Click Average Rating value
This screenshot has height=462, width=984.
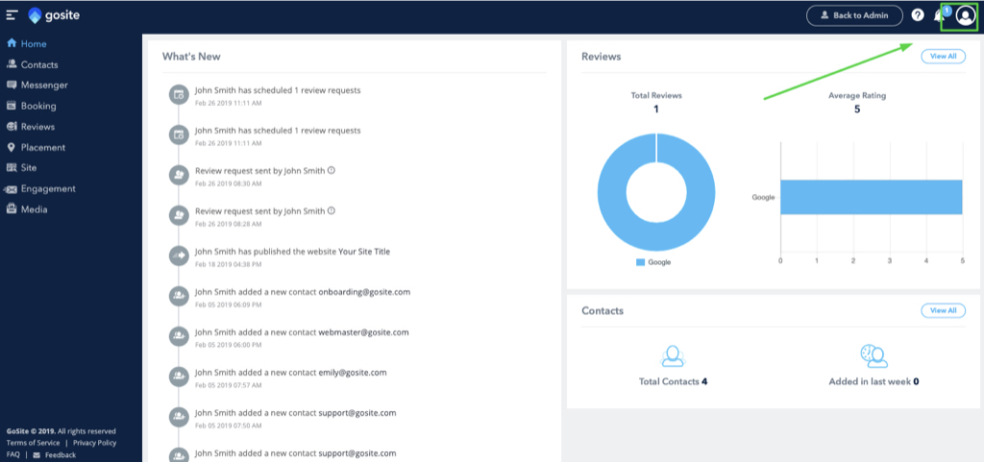coord(857,109)
